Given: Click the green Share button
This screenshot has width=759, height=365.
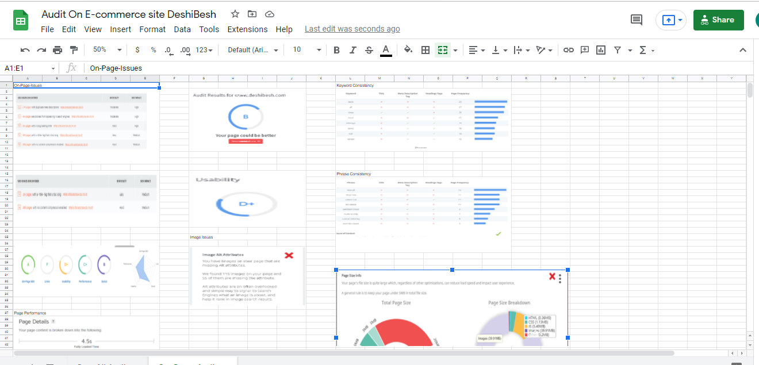Looking at the screenshot, I should (718, 19).
